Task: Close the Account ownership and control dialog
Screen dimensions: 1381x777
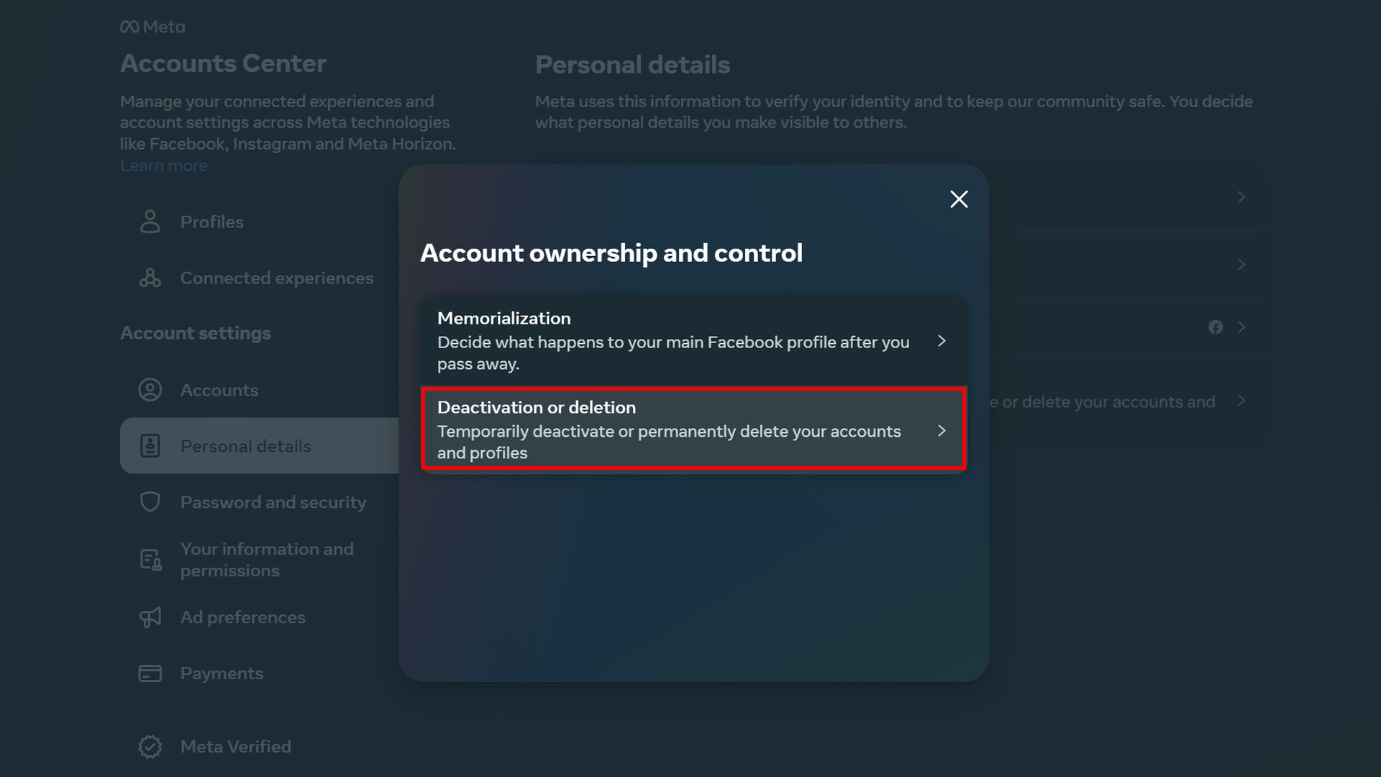Action: (959, 199)
